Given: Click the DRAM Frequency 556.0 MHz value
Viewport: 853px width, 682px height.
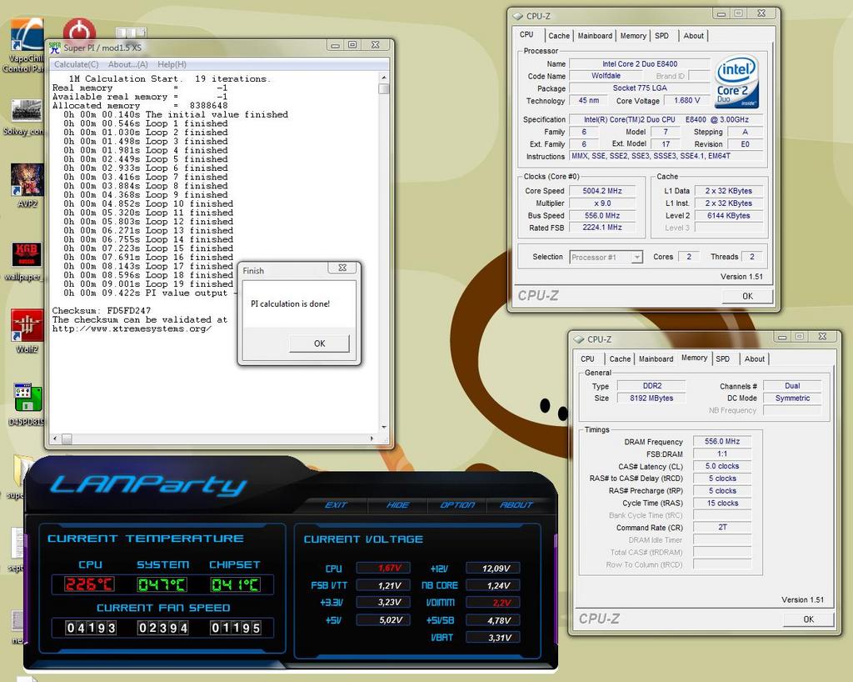Looking at the screenshot, I should pos(722,441).
